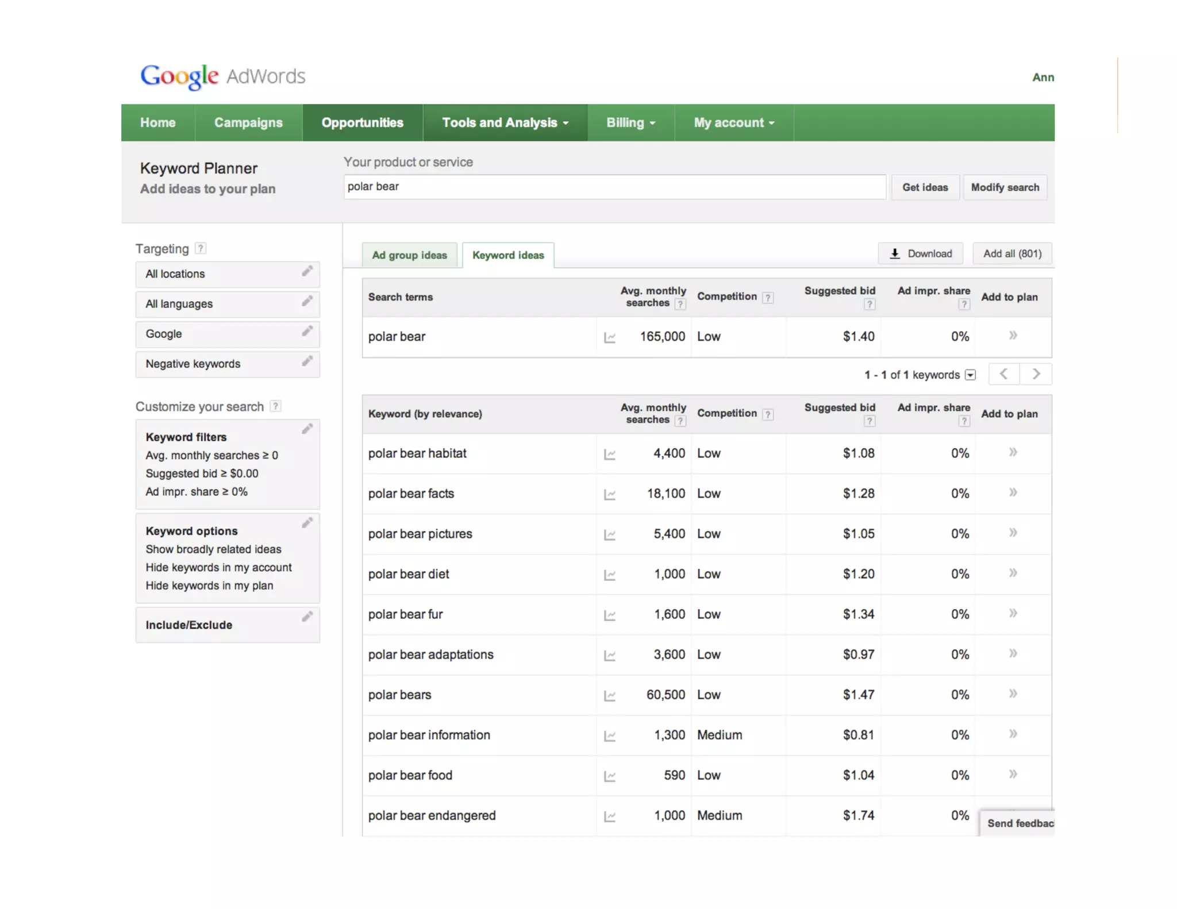Go to next page of search terms
This screenshot has width=1177, height=909.
point(1036,374)
